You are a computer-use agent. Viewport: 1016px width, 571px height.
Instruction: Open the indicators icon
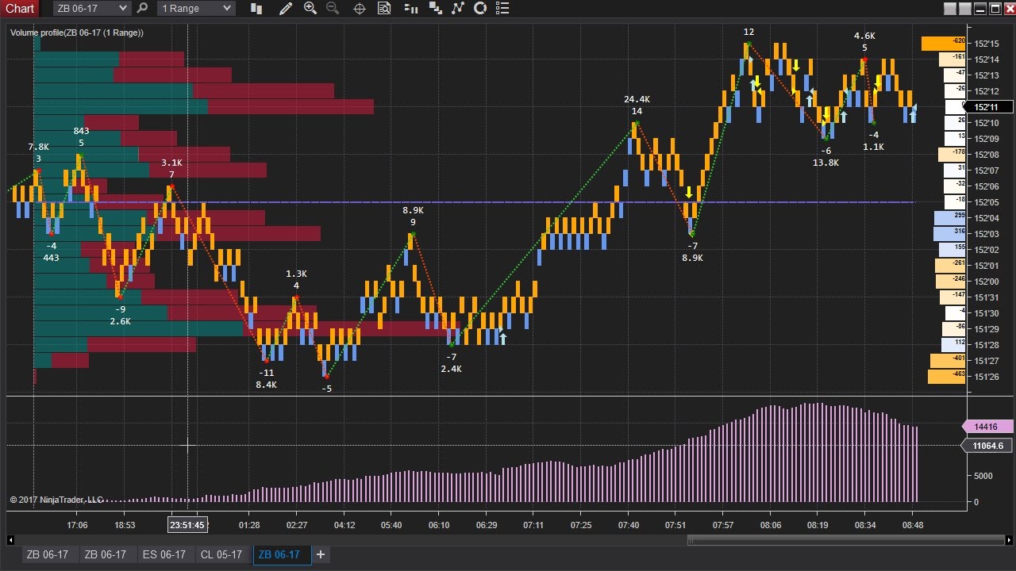[458, 8]
